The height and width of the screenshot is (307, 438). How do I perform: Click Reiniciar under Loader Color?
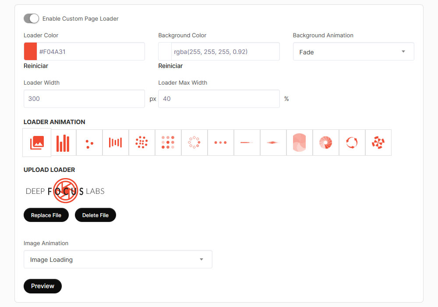click(36, 66)
